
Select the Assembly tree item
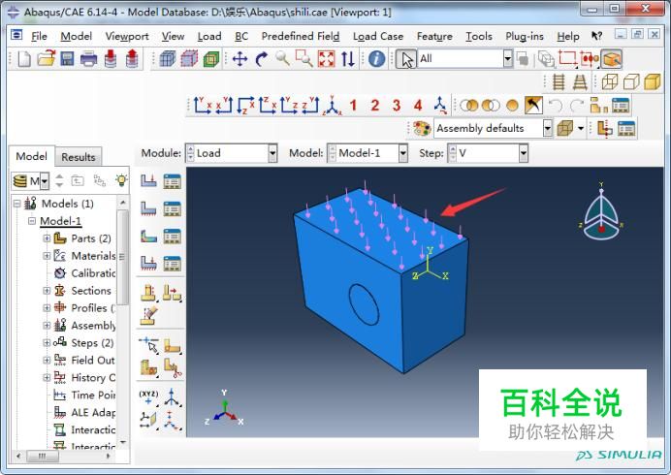93,325
